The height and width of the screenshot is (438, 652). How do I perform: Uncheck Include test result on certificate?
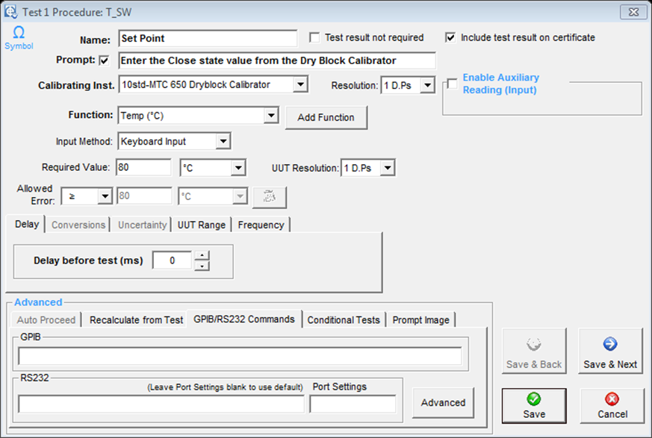point(451,37)
